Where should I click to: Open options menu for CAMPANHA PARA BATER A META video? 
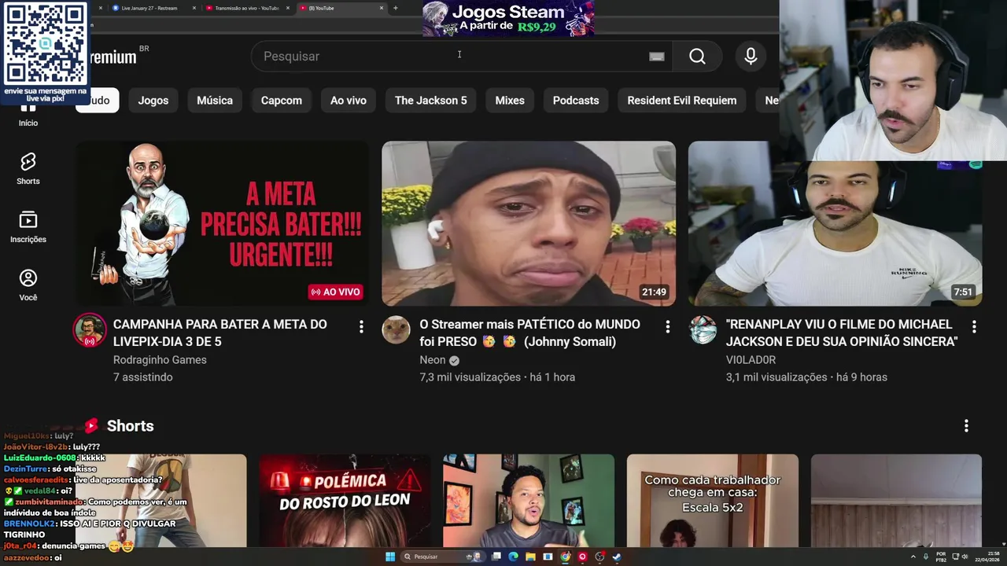361,326
